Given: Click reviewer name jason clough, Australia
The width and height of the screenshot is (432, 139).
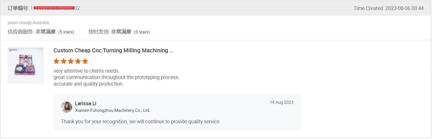Looking at the screenshot, I should click(x=28, y=23).
